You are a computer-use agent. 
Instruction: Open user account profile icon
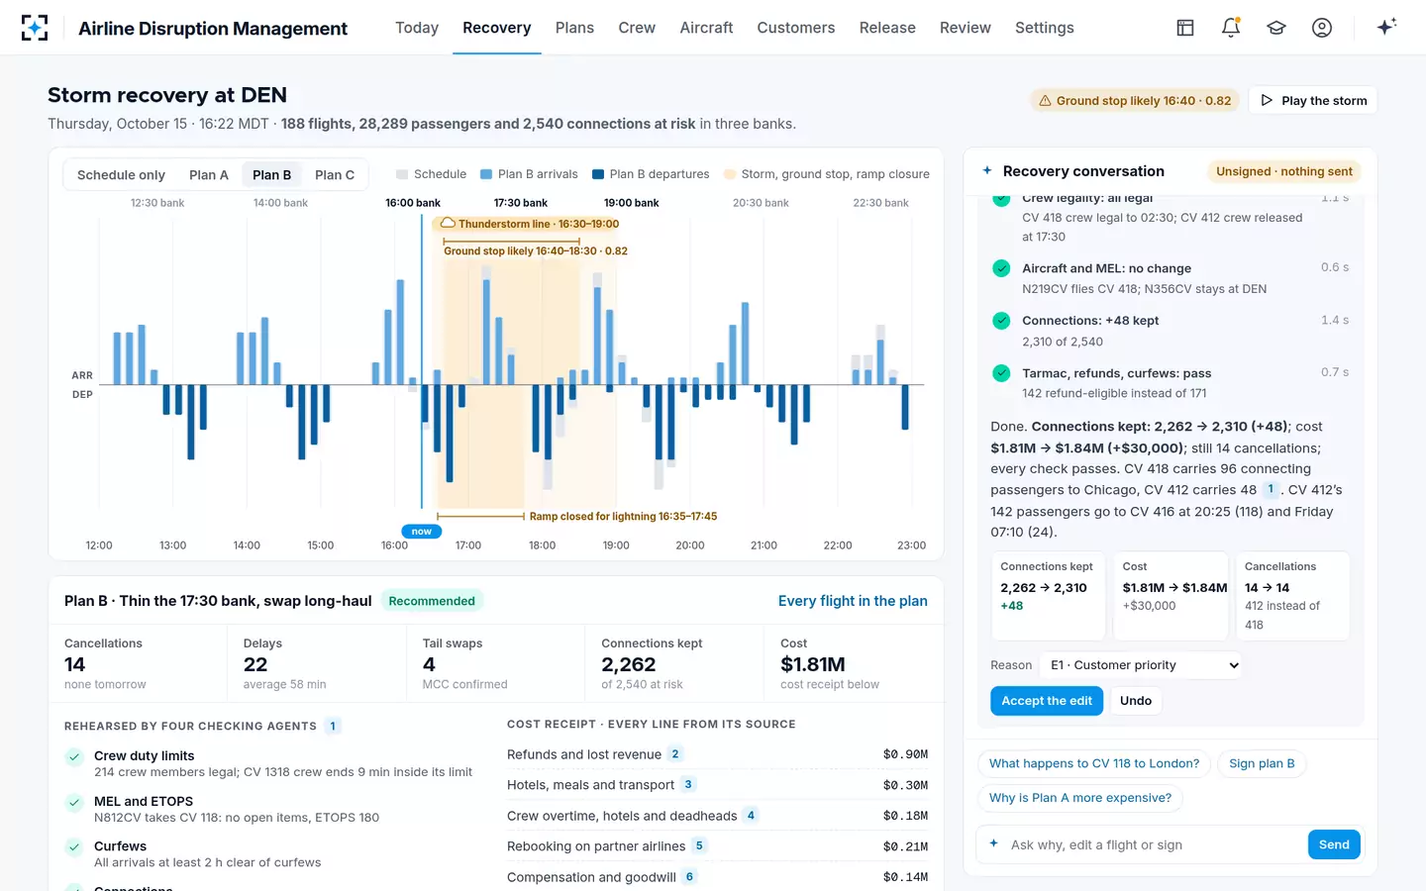pyautogui.click(x=1322, y=28)
